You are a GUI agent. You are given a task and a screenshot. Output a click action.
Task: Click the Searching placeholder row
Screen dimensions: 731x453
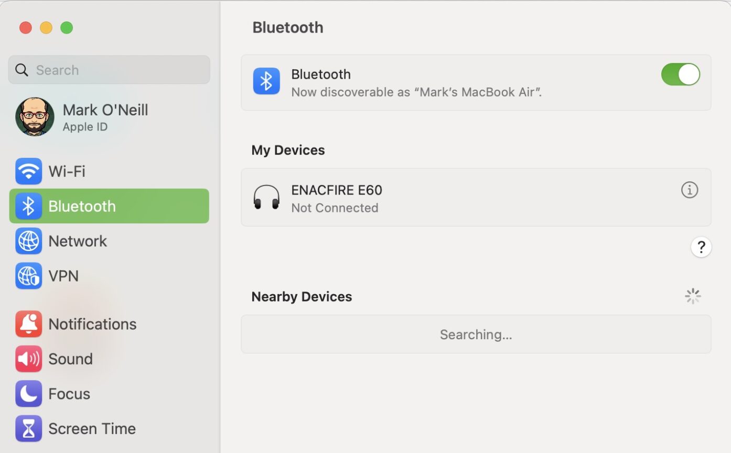pyautogui.click(x=476, y=334)
